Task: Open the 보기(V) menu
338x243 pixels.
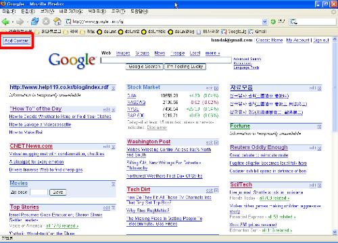Action: pos(47,11)
